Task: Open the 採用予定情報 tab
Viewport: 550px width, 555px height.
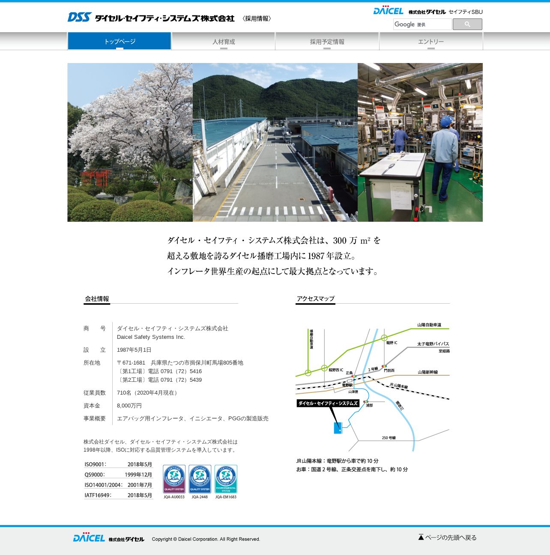Action: [327, 41]
